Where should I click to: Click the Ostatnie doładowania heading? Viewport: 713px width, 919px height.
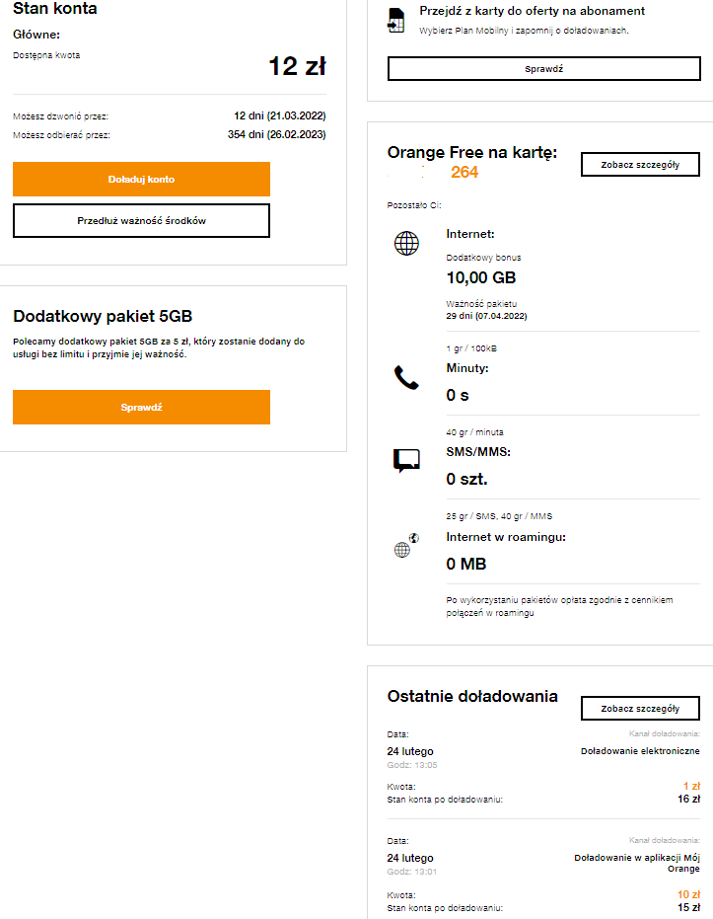coord(472,696)
